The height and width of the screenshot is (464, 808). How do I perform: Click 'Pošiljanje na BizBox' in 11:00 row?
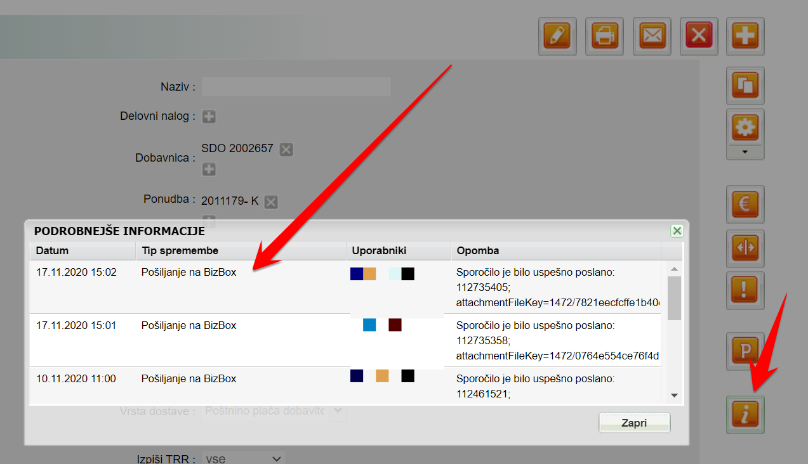[189, 379]
